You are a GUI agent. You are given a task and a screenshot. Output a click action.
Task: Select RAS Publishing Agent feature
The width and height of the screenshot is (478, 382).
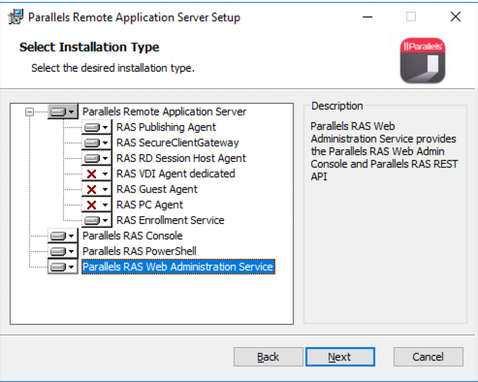tap(166, 127)
